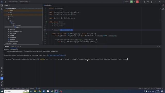Open More tool windows ellipsis in sidebar
This screenshot has height=93, width=165.
[2, 12]
